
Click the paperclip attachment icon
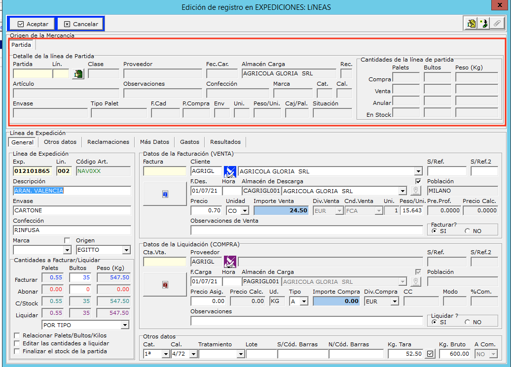pyautogui.click(x=497, y=23)
